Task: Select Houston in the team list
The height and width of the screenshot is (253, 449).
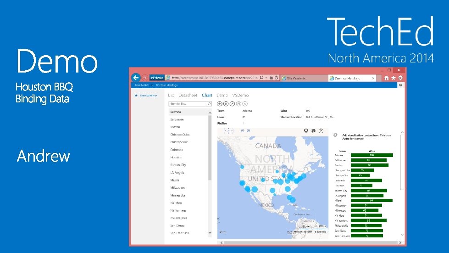Action: pos(188,157)
